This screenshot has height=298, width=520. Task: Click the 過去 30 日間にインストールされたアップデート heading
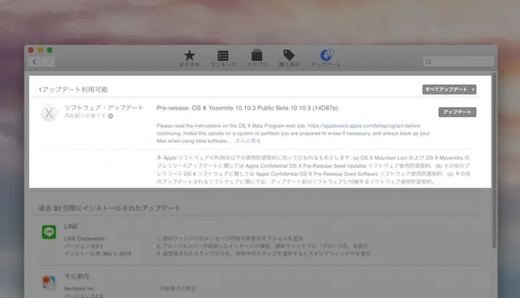tap(109, 208)
